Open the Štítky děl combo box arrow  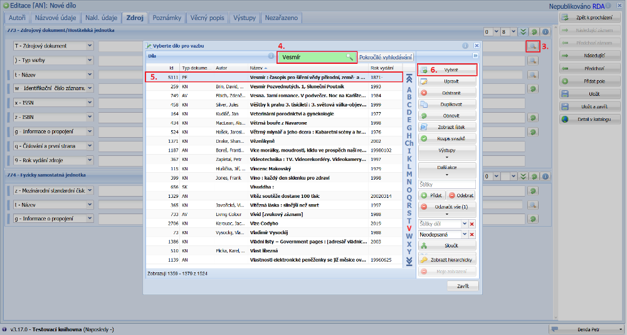point(464,224)
